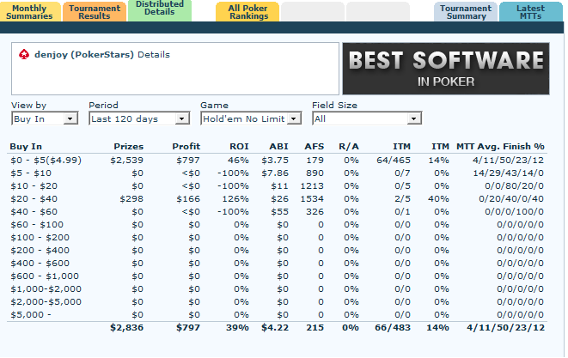Viewport: 568px width, 358px height.
Task: Select the Distributed Details tab
Action: 161,10
